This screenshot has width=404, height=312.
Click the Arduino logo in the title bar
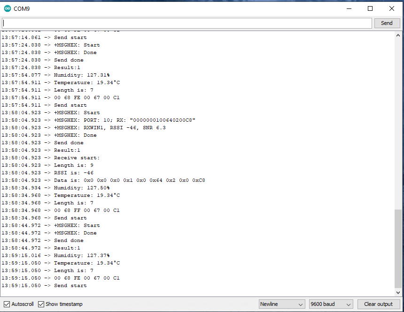(x=8, y=8)
